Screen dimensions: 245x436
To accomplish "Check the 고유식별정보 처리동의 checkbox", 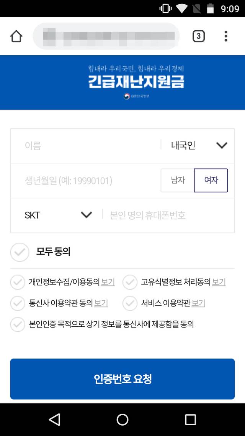I will point(130,282).
